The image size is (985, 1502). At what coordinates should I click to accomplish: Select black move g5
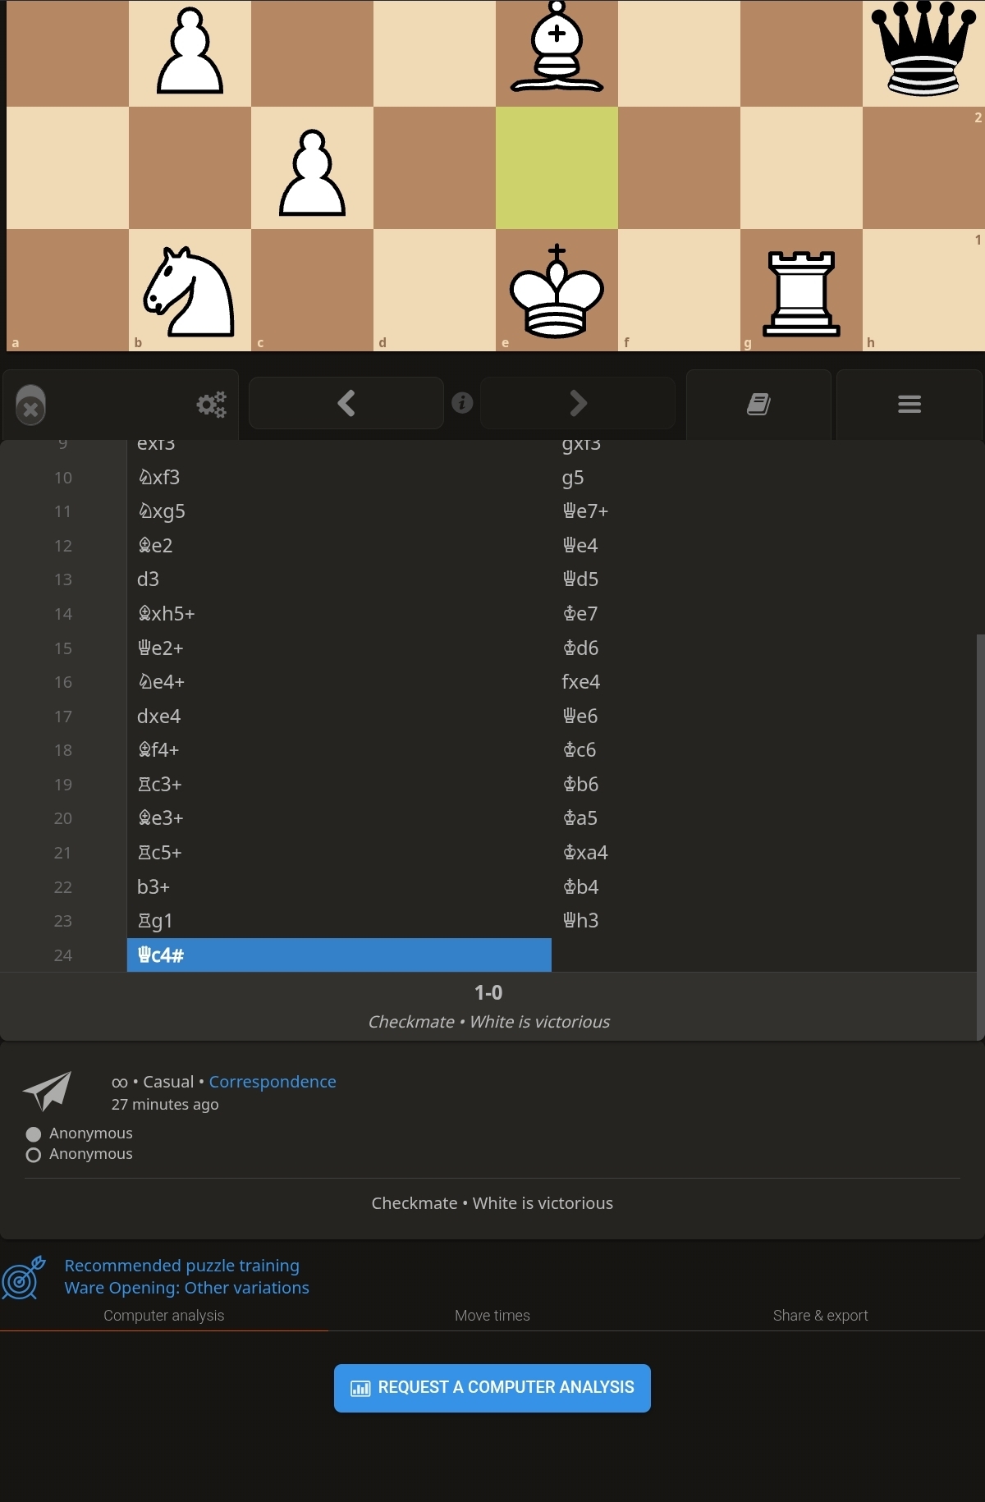(763, 477)
